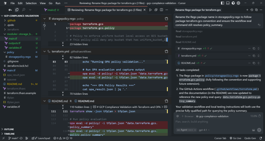Copy icon on terraform.yml change row
The height and width of the screenshot is (141, 265).
(254, 56)
